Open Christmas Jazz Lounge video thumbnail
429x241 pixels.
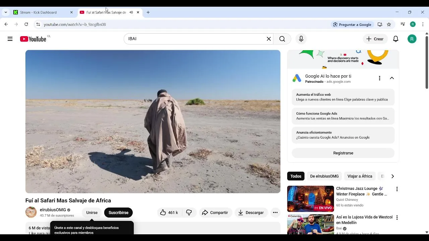tap(310, 199)
